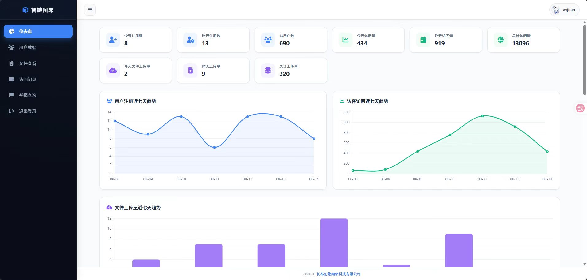The height and width of the screenshot is (280, 587).
Task: Click the 今天文件上传量 cloud upload icon
Action: tap(113, 70)
